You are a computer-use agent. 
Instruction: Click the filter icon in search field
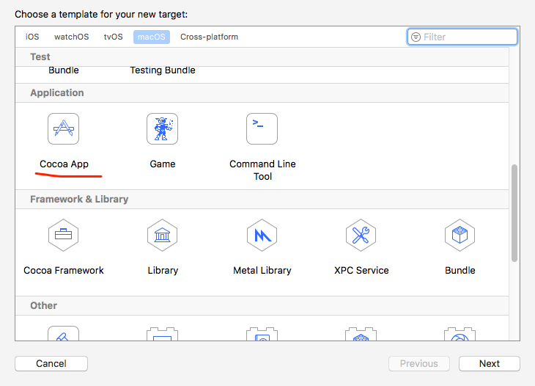(x=416, y=37)
